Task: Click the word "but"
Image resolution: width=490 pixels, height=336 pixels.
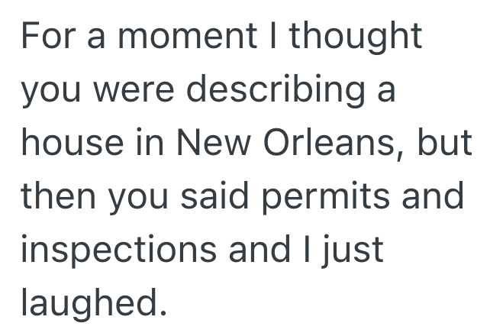Action: point(446,144)
